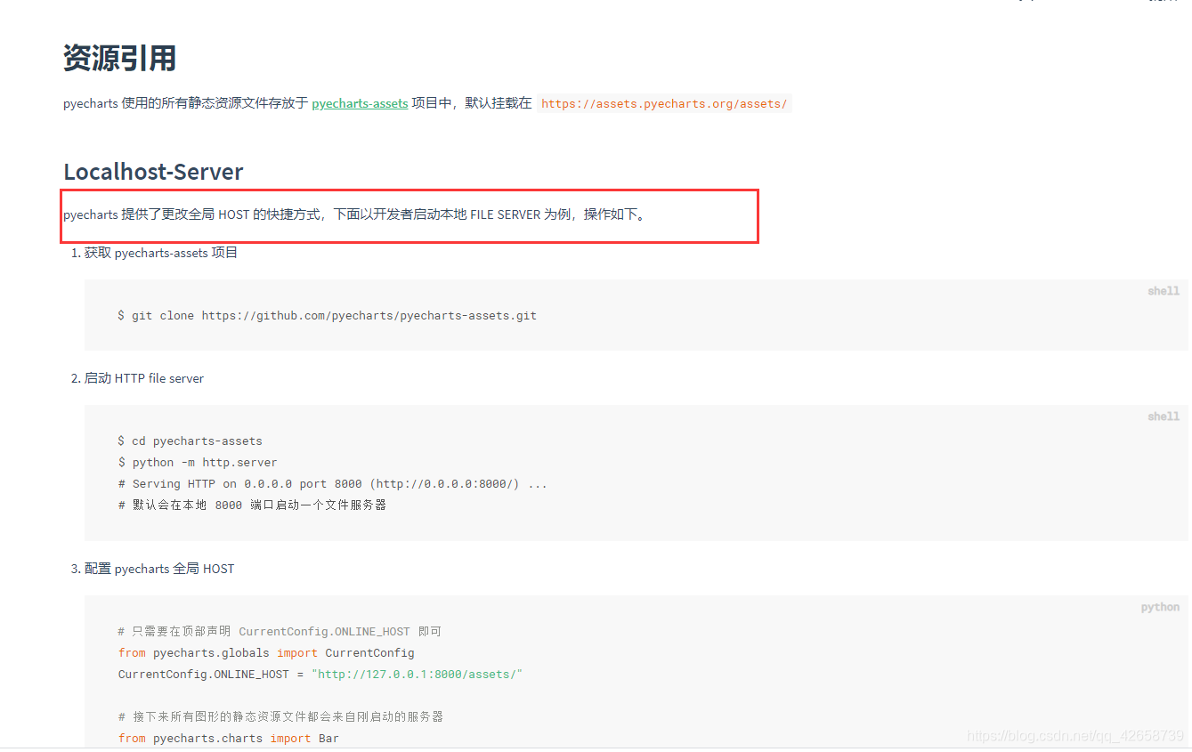Click the GitHub pyecharts-assets.git URL in code
1192x752 pixels.
click(x=369, y=316)
